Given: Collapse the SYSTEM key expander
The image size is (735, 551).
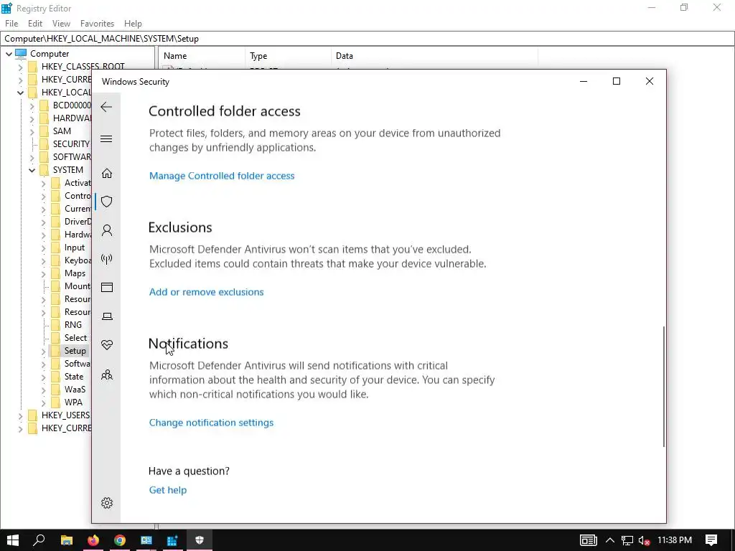Looking at the screenshot, I should point(32,170).
